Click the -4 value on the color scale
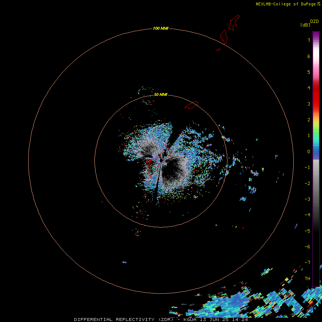This screenshot has width=322, height=322. 307,215
